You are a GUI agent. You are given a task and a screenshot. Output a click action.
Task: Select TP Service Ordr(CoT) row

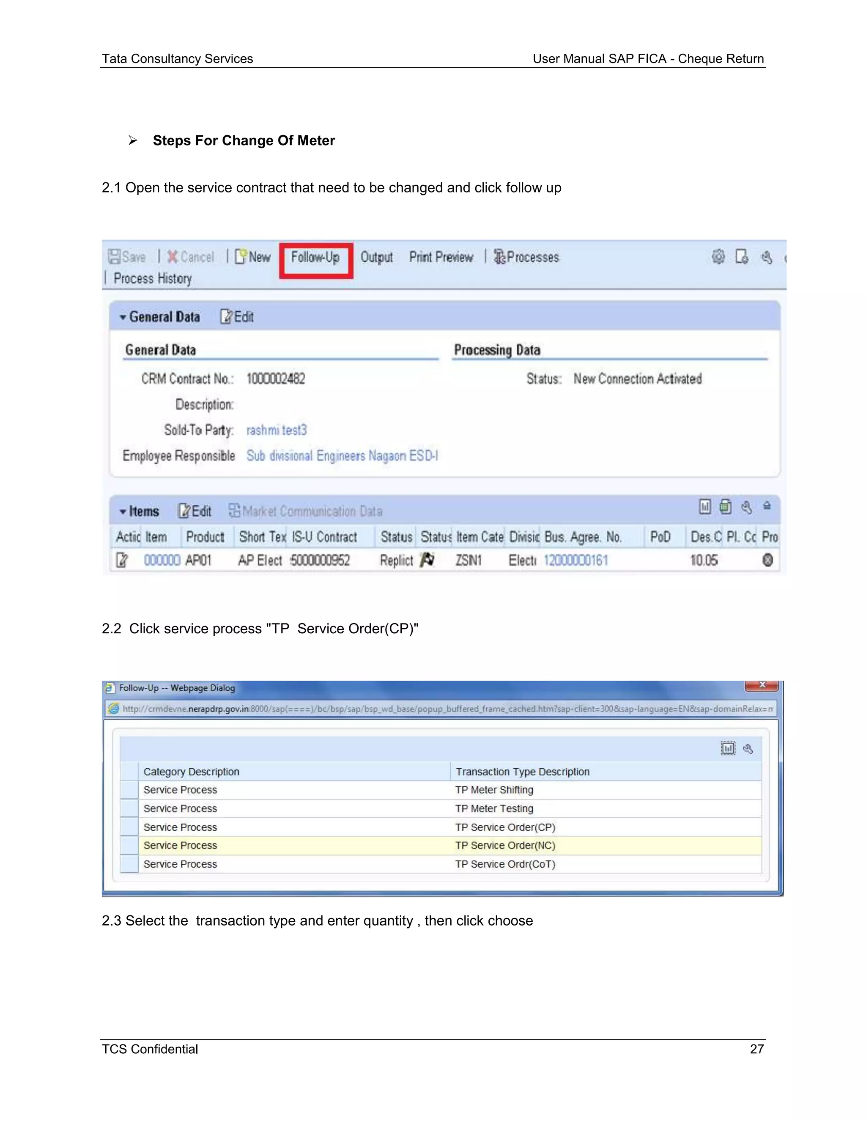click(441, 864)
